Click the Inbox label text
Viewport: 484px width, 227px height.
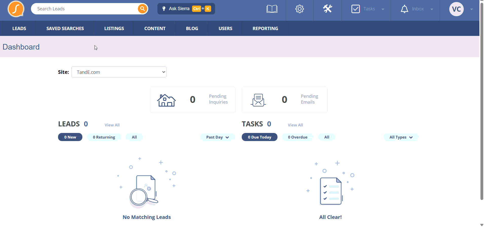coord(418,9)
